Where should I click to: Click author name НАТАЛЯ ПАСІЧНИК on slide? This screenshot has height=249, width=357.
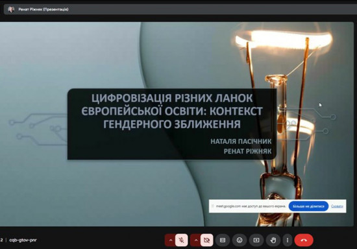pos(241,141)
